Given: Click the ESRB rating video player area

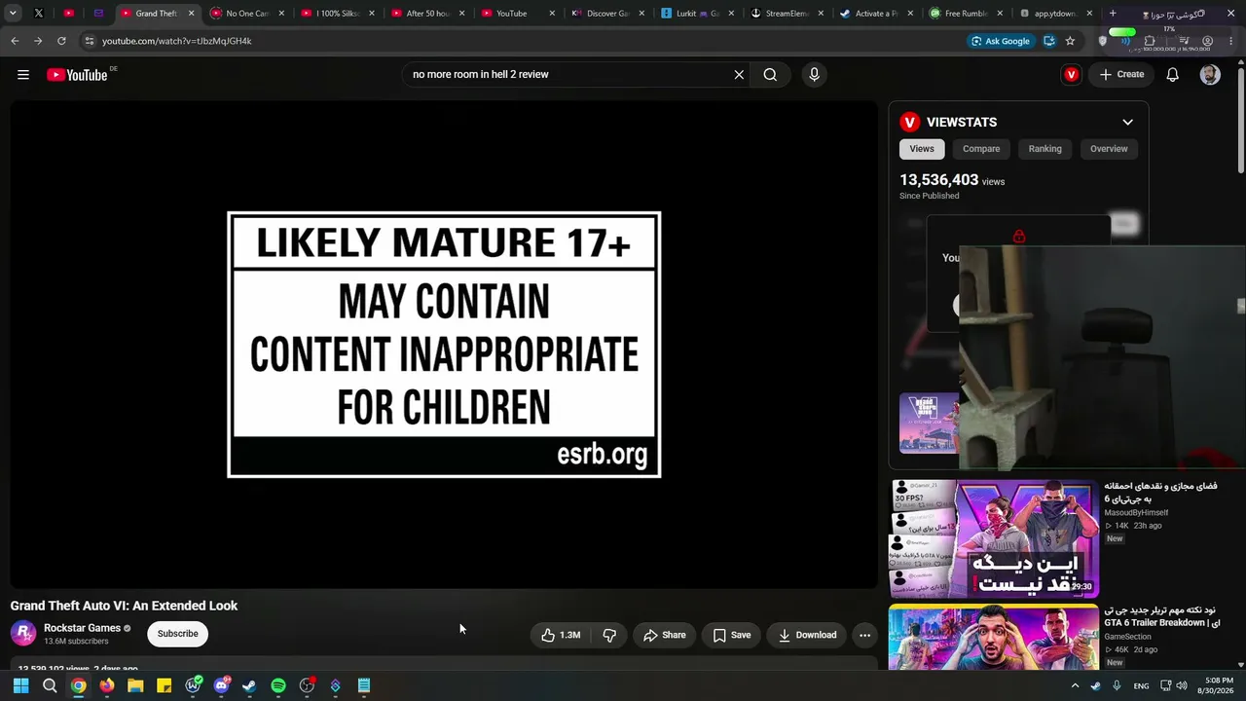Looking at the screenshot, I should click(444, 345).
